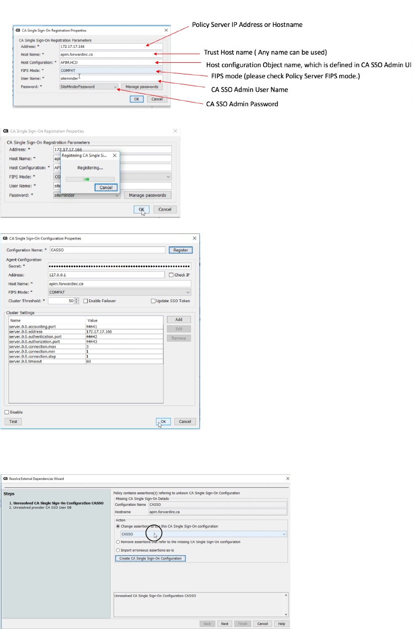
Task: Click the Secret field filled with dots
Action: (x=120, y=266)
